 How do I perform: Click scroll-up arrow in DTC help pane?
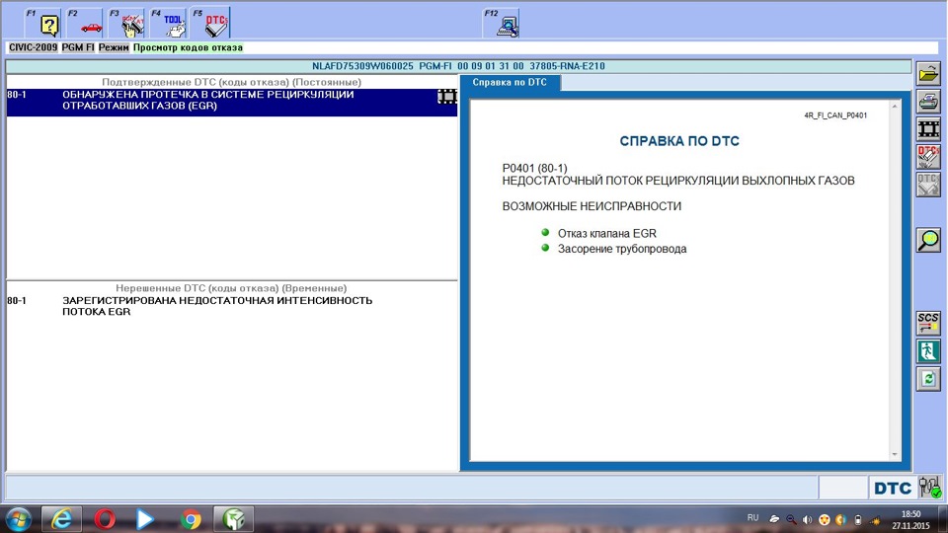coord(895,107)
